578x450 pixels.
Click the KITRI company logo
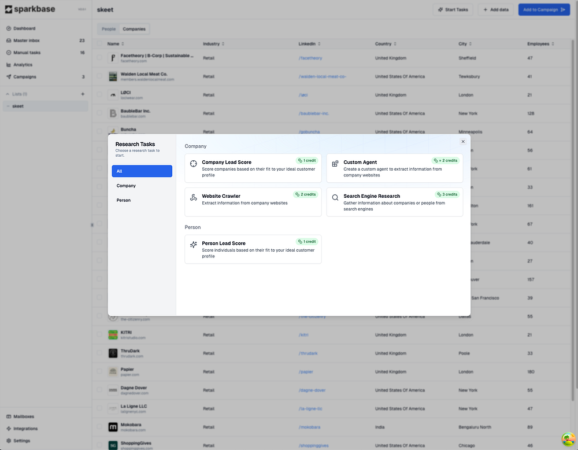pos(113,334)
